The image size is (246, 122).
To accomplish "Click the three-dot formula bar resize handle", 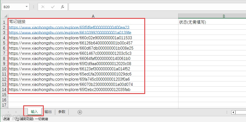I will [x=34, y=7].
